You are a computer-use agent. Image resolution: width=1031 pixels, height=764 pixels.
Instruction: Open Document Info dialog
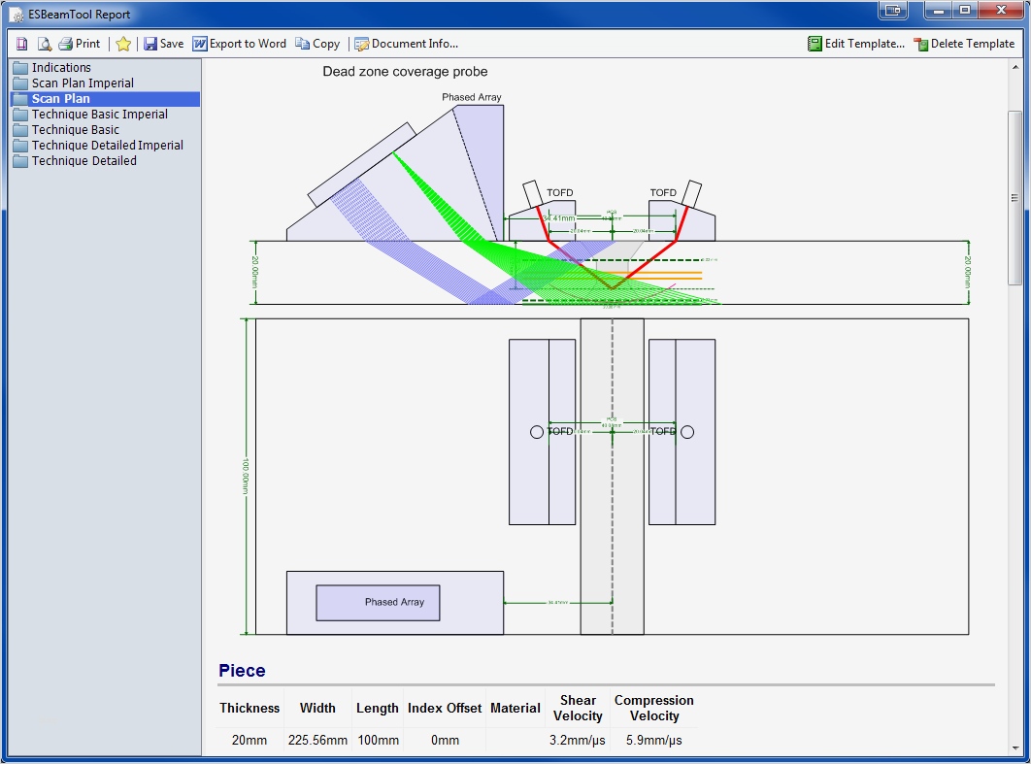pyautogui.click(x=407, y=44)
